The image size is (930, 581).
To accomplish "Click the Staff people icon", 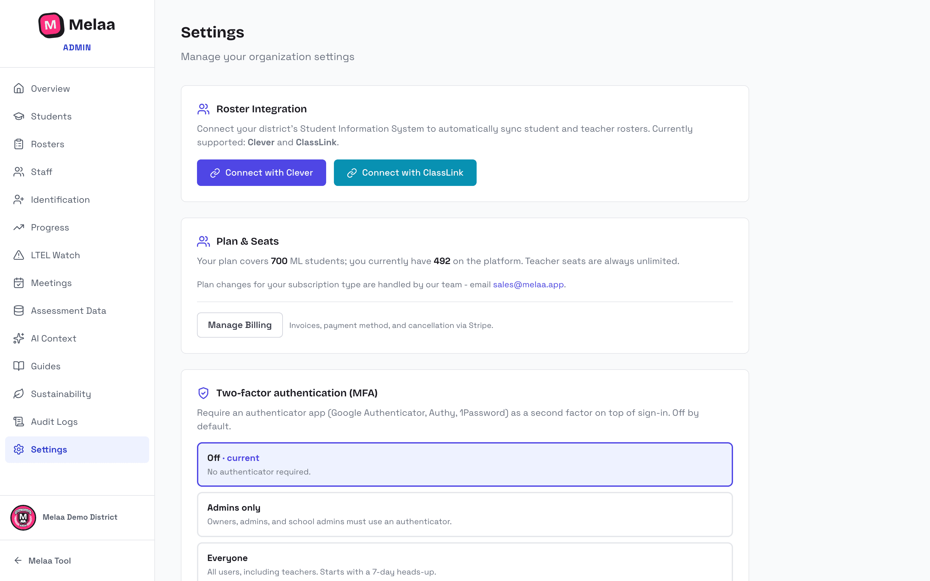I will pyautogui.click(x=18, y=172).
